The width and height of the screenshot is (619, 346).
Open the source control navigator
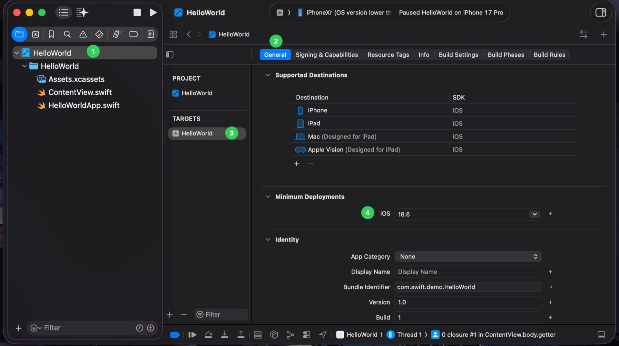35,35
